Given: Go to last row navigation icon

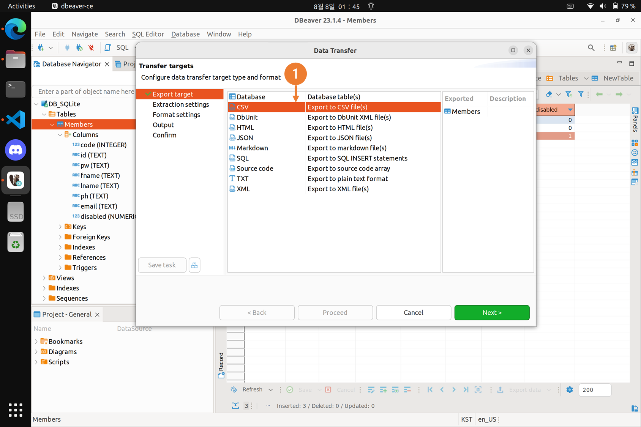Looking at the screenshot, I should click(466, 390).
